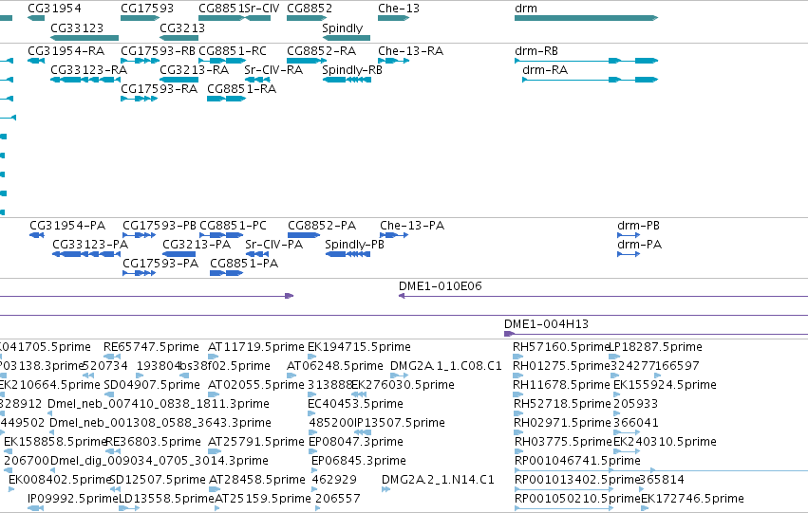Select EST RE36803.5prime
The width and height of the screenshot is (808, 513).
tap(112, 451)
